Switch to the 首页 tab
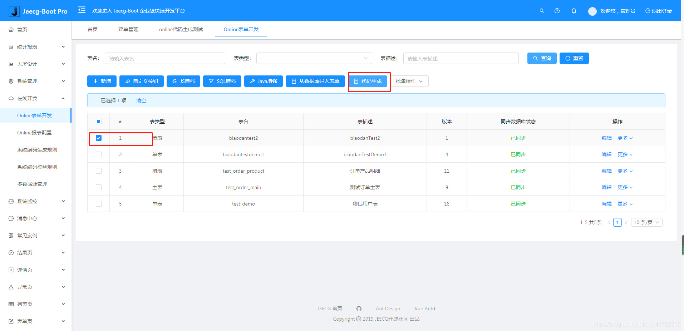 click(x=93, y=29)
